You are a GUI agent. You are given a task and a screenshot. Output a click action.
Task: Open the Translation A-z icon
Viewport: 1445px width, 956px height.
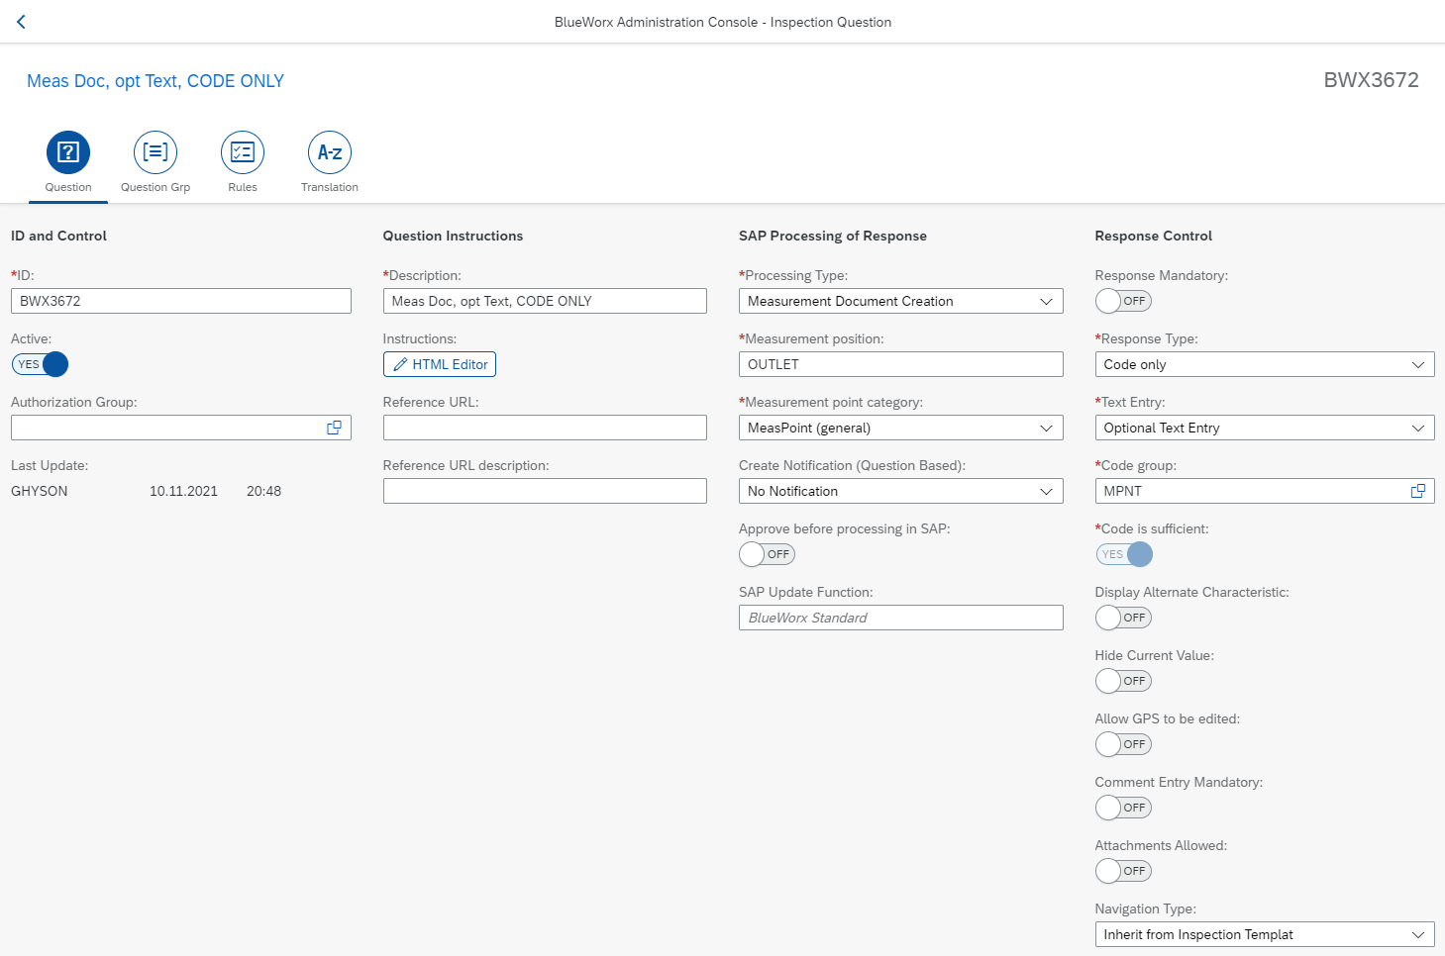[330, 152]
